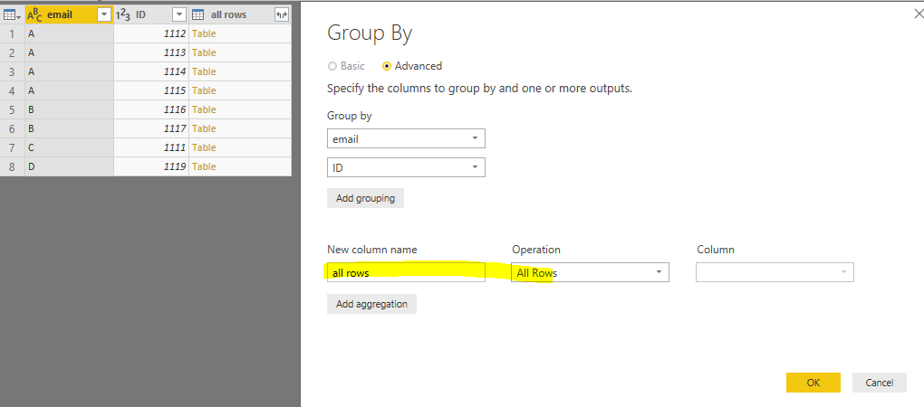Open Table in row with ID 1111
The width and height of the screenshot is (924, 407).
(204, 147)
